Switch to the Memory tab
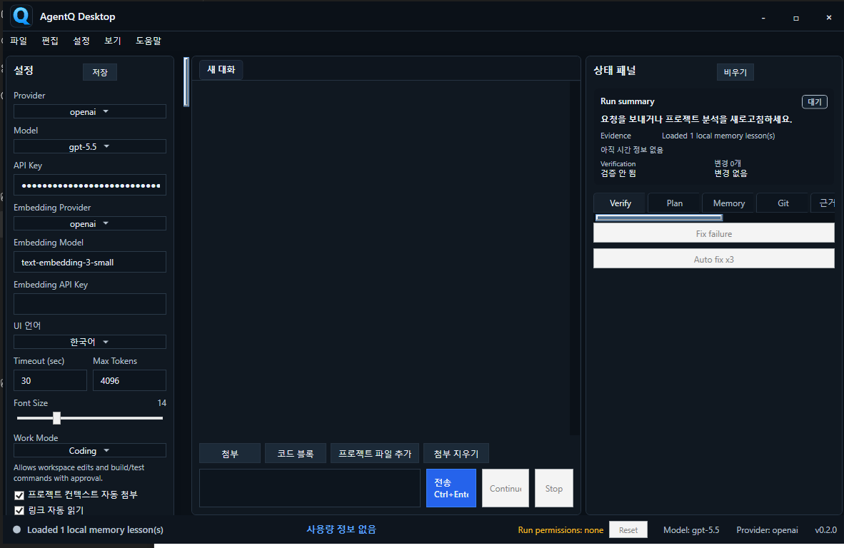844x548 pixels. tap(729, 203)
